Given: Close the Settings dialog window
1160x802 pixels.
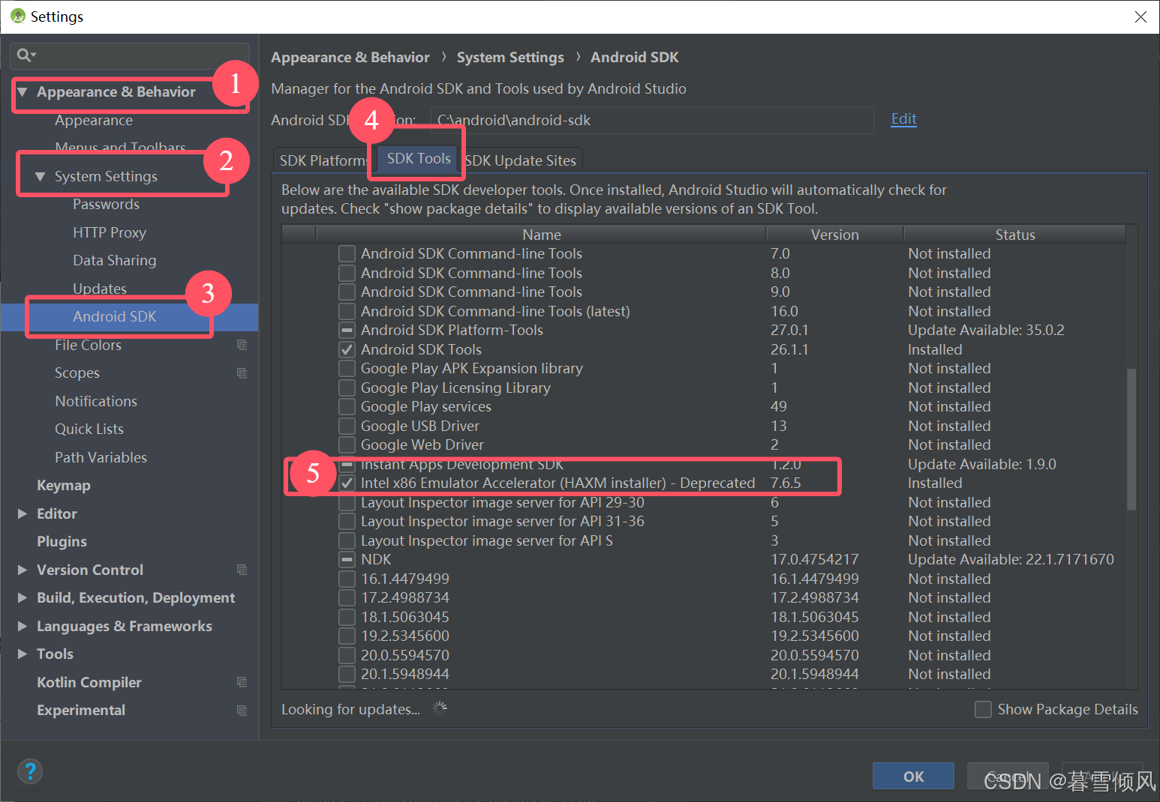Looking at the screenshot, I should click(x=1140, y=16).
